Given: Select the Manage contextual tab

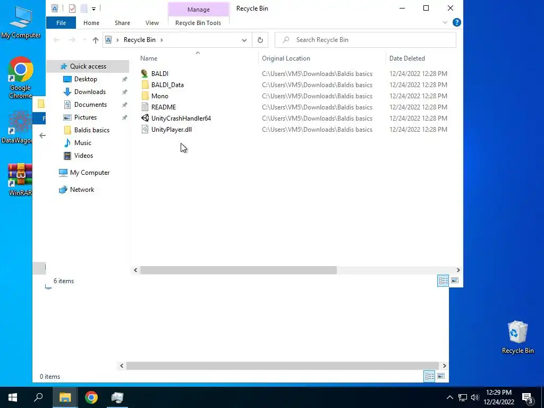Looking at the screenshot, I should coord(199,10).
